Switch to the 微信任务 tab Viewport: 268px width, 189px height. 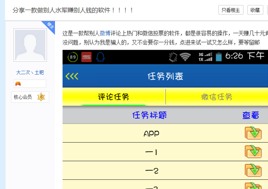click(x=217, y=97)
